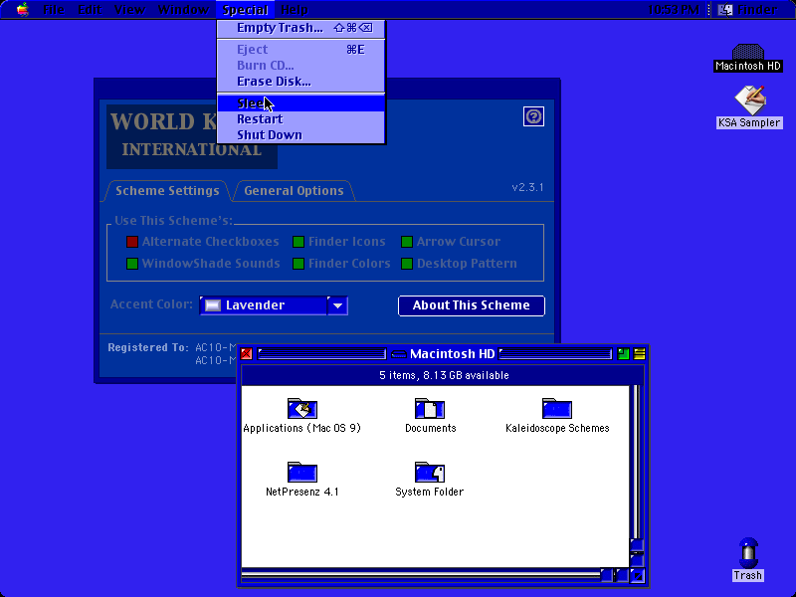Choose Restart from the Special menu

point(301,118)
